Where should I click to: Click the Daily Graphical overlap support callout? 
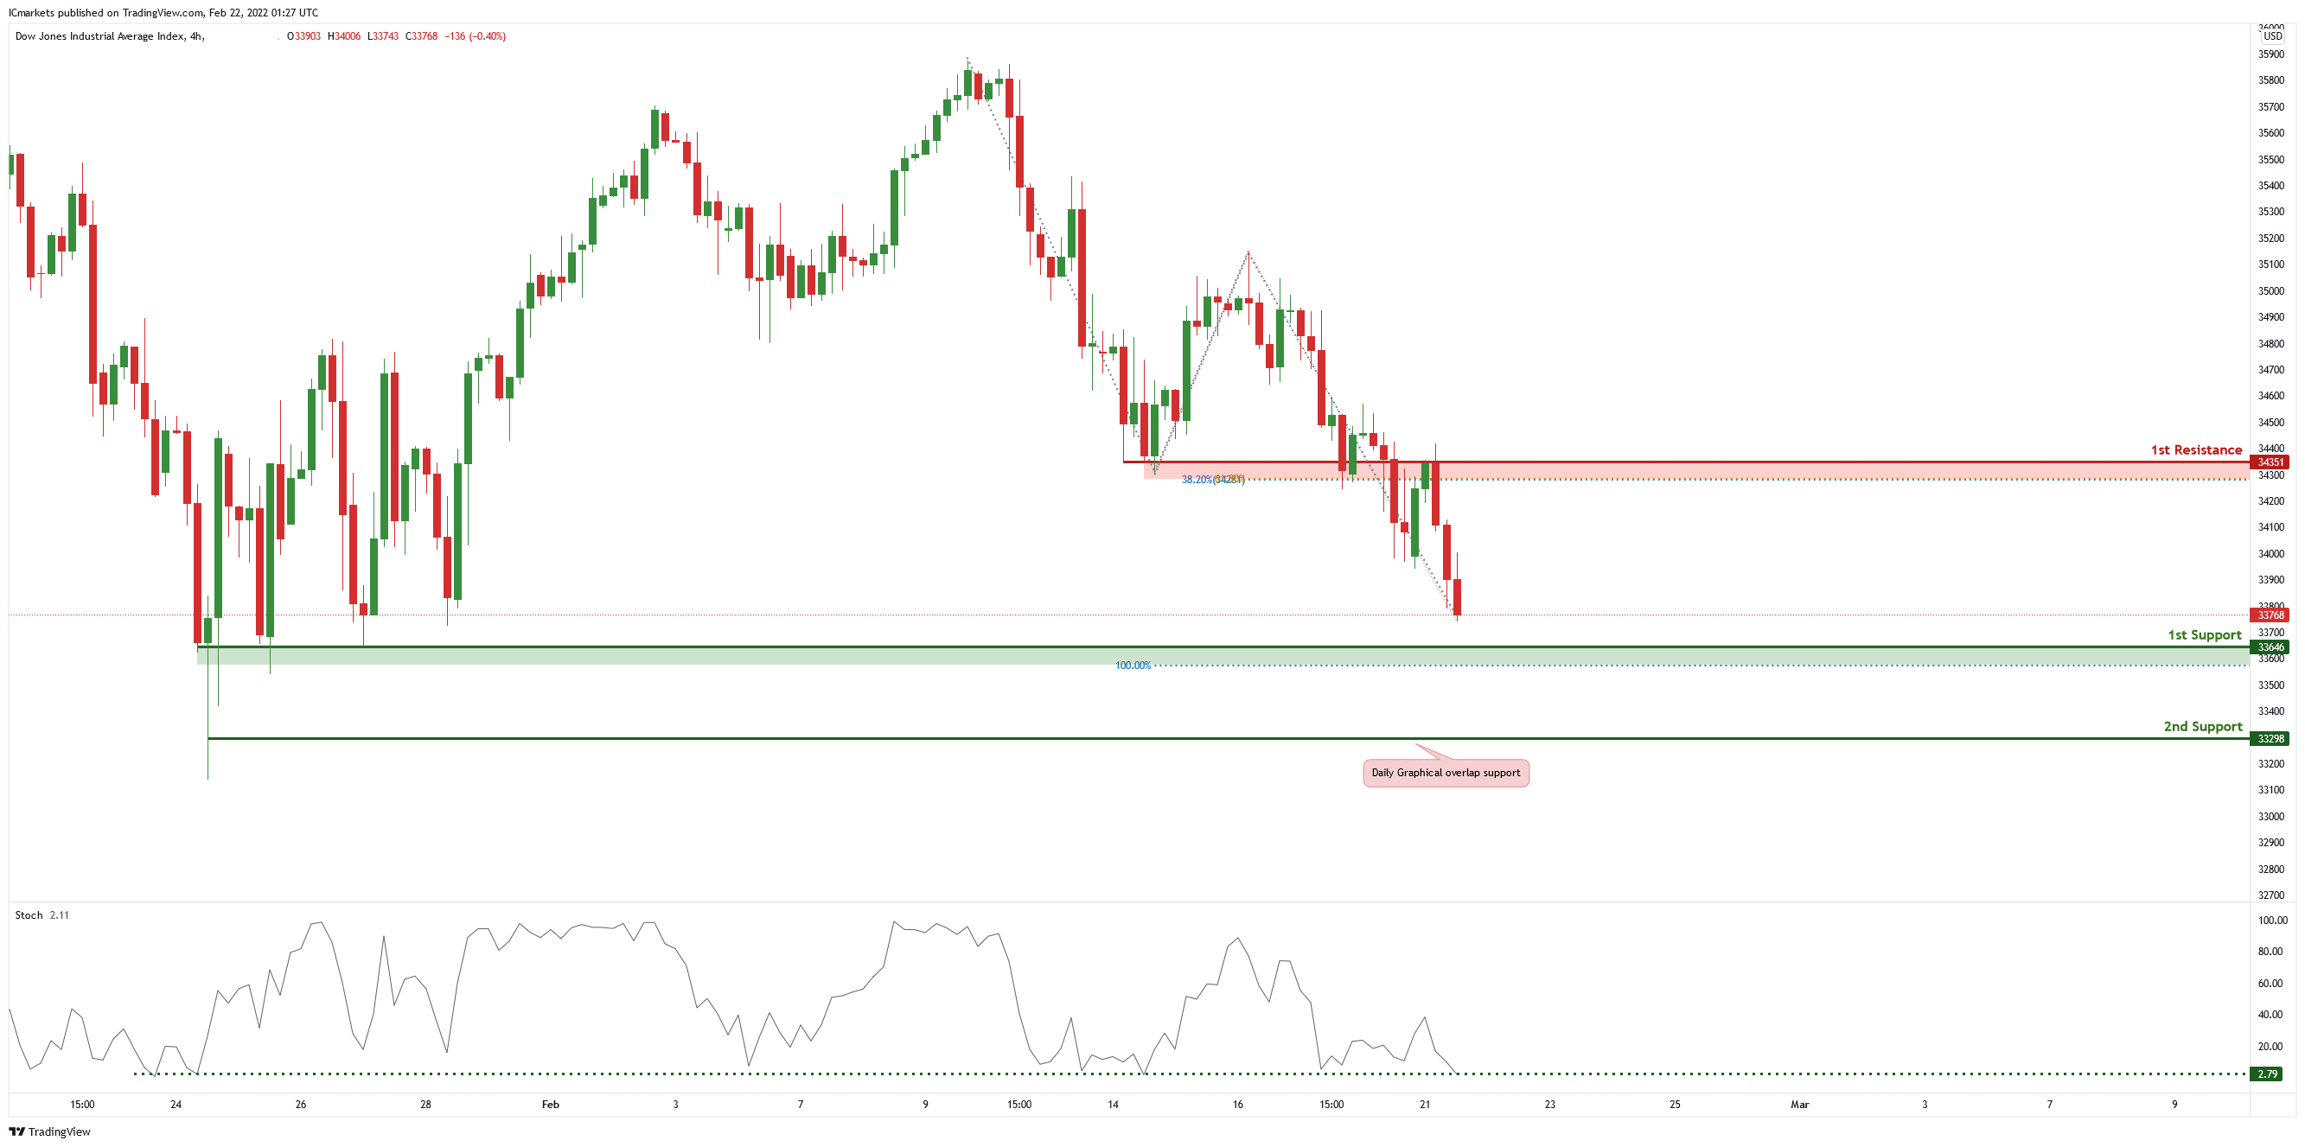tap(1445, 773)
